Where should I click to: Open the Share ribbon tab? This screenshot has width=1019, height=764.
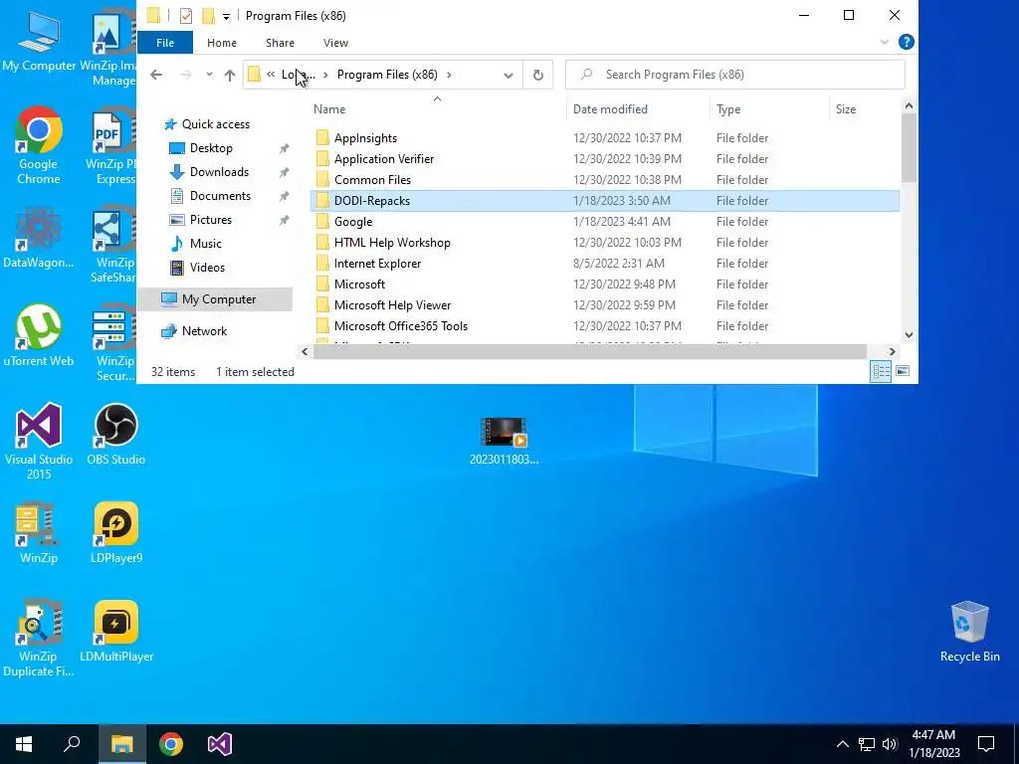click(x=280, y=43)
